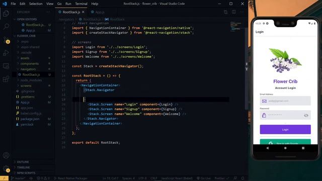Tap the Android recents button on emulator
The image size is (322, 181).
(303, 148)
